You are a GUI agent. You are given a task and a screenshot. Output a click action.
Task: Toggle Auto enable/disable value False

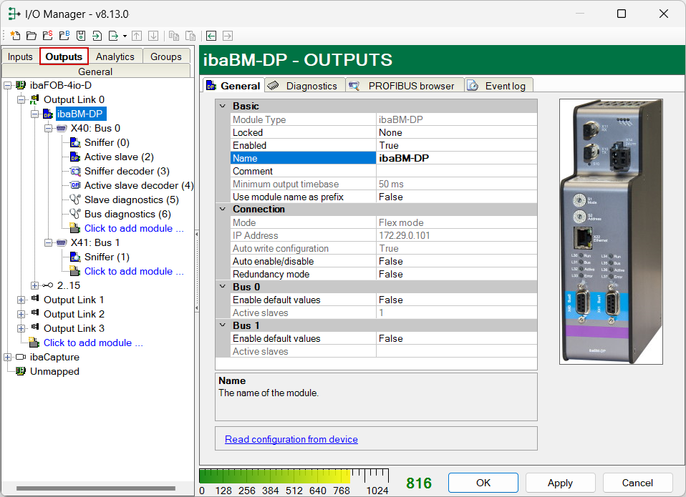[x=457, y=261]
